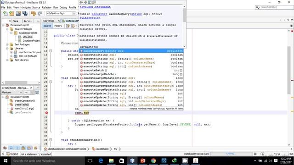Click the SQLException link in javadoc

point(90,18)
